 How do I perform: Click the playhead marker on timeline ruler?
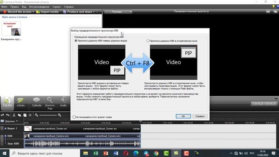click(x=140, y=121)
